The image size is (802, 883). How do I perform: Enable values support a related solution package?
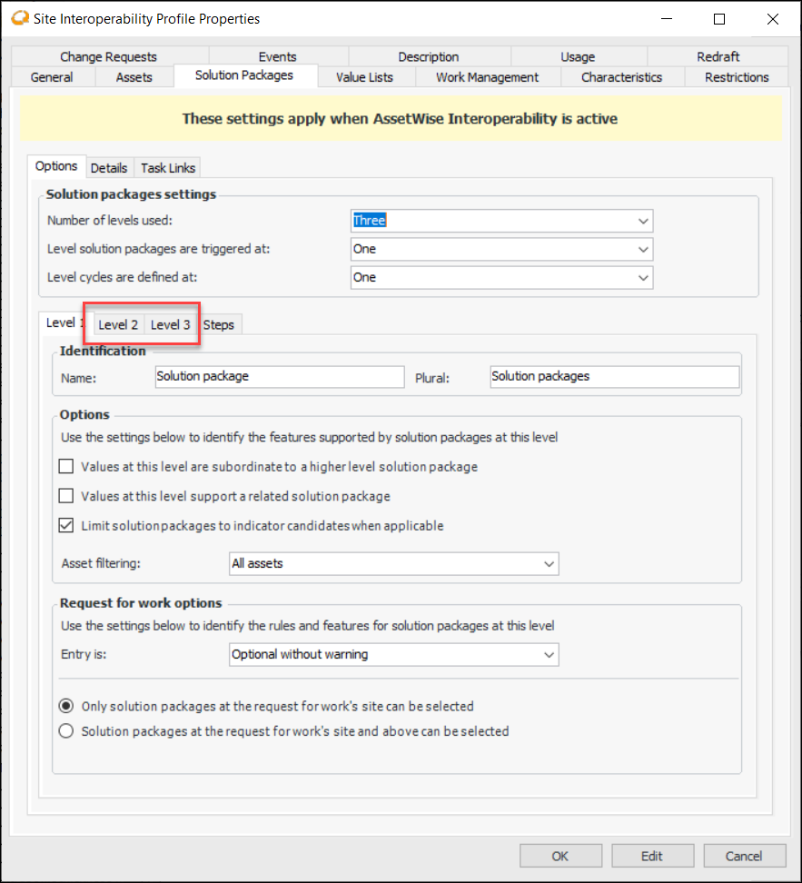(x=66, y=496)
